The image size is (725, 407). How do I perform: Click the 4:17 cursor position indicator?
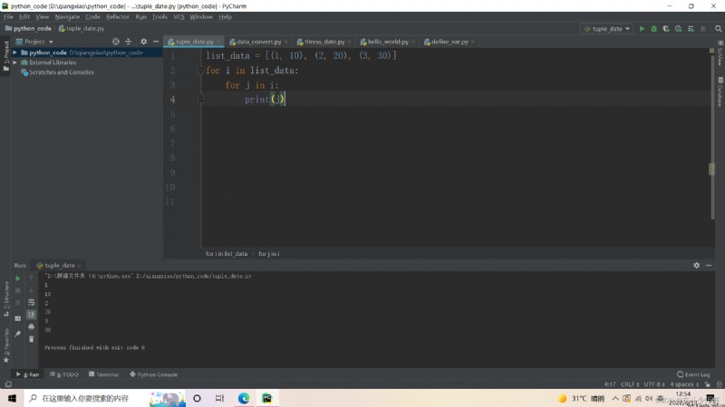[610, 384]
